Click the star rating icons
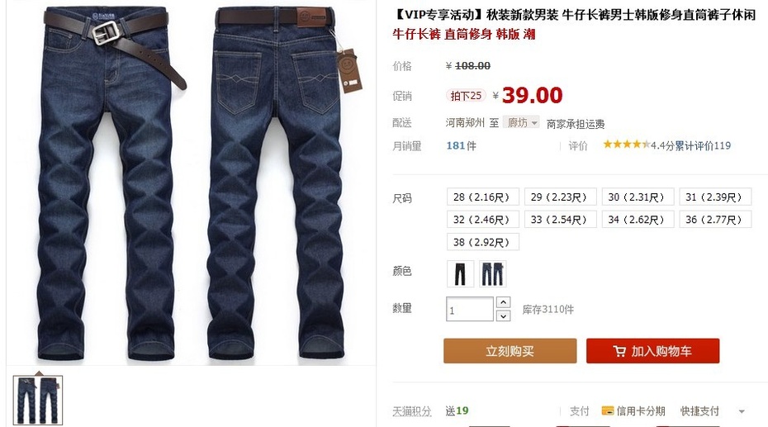768x427 pixels. click(x=627, y=145)
